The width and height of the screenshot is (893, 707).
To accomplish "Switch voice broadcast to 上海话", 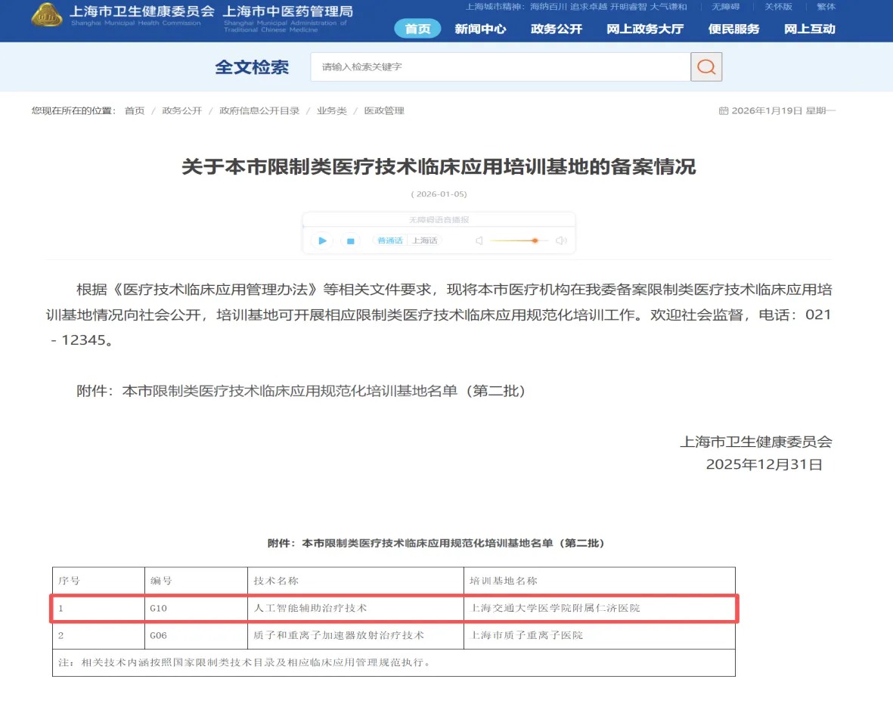I will pos(424,240).
